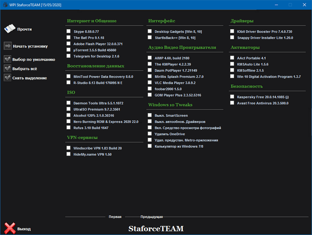Click the StaforceTEAM footer logo text

156,229
